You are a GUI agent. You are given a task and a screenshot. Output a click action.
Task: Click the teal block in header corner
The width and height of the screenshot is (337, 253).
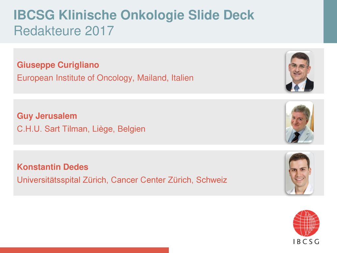pos(330,21)
